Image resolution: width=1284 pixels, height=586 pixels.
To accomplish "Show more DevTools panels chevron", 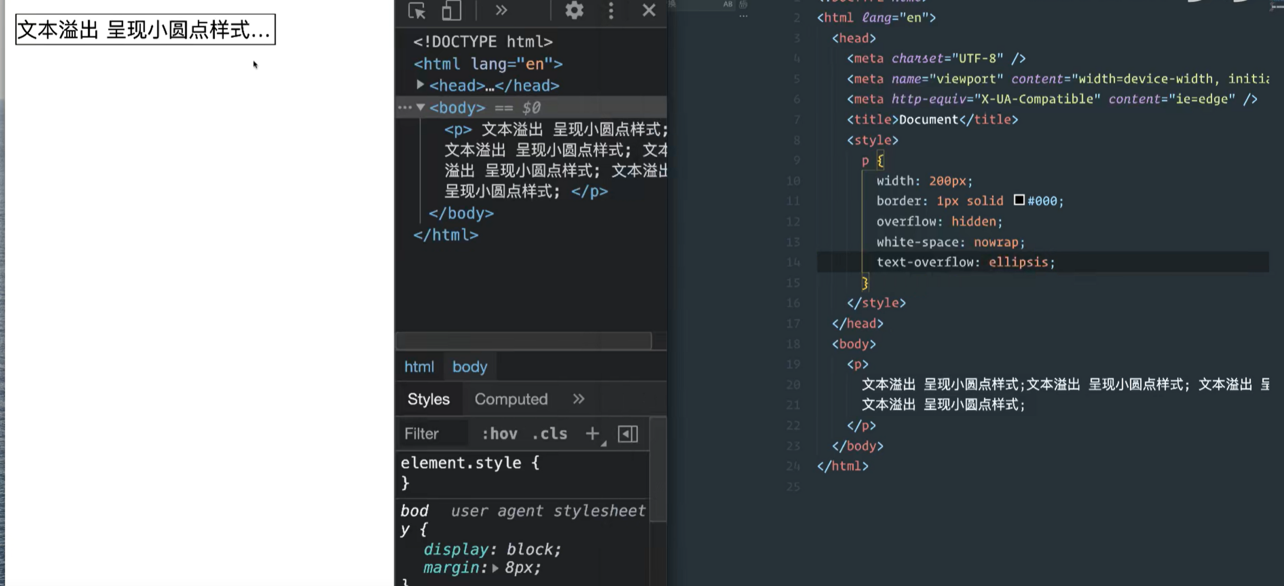I will point(501,10).
